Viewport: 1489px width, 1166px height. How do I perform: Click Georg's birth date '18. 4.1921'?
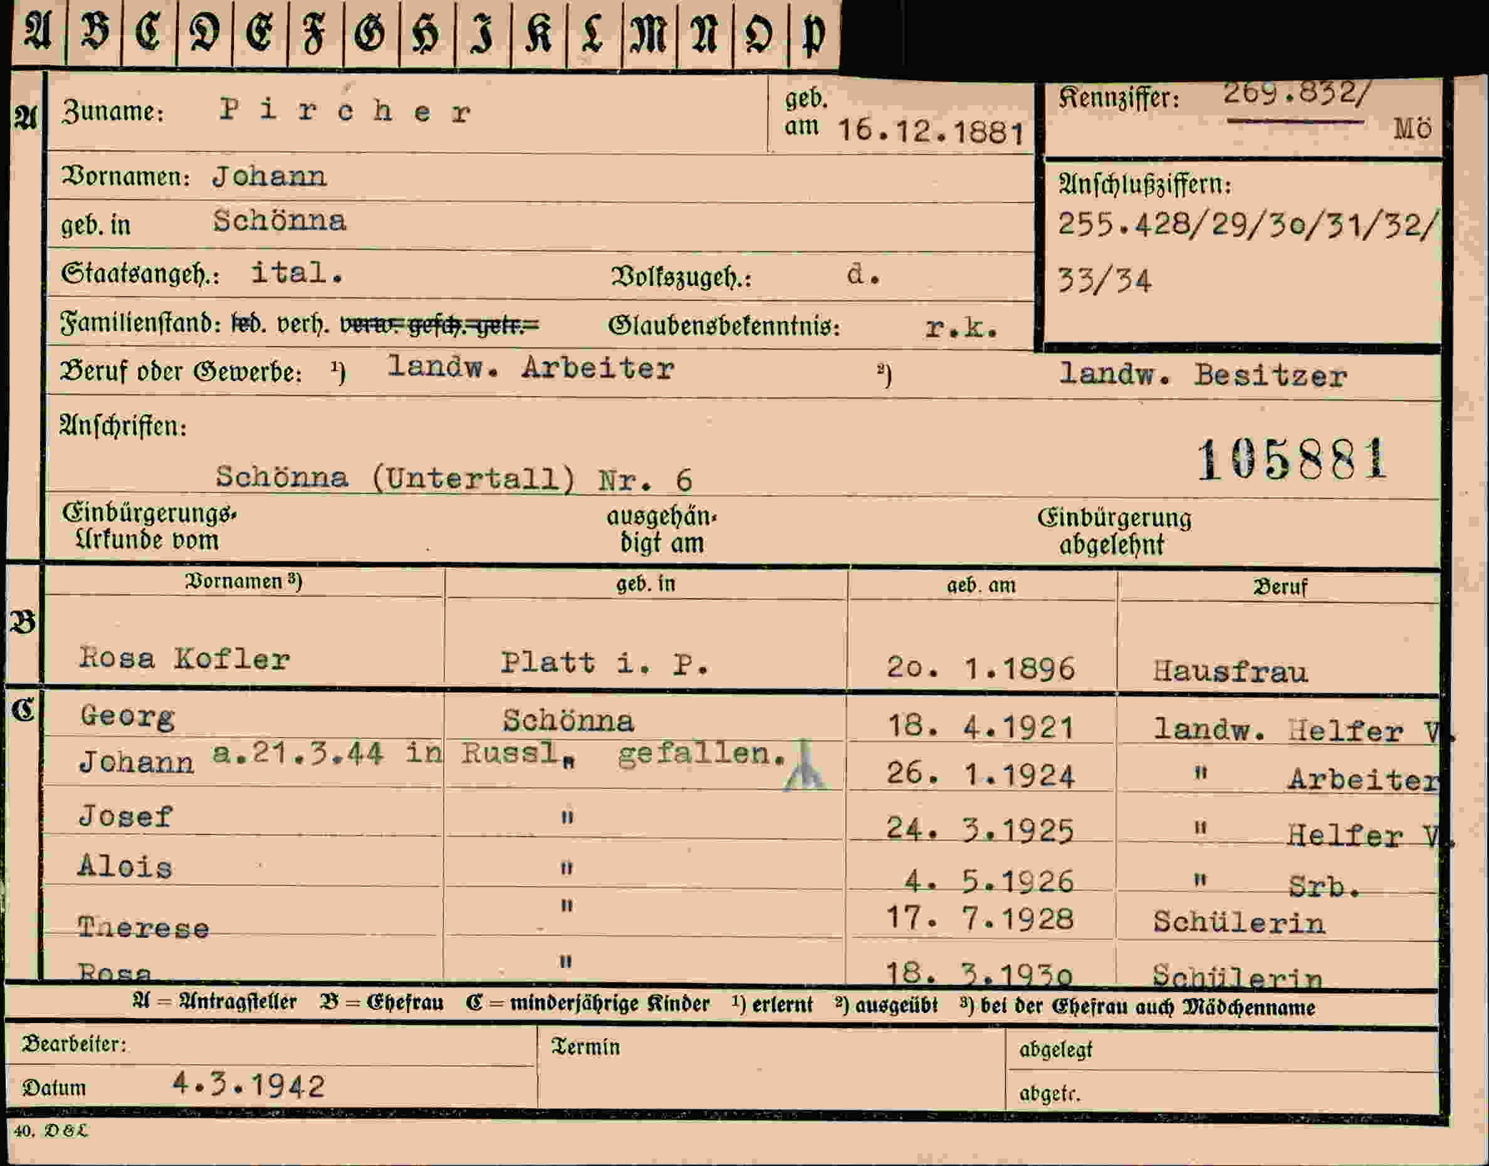981,727
